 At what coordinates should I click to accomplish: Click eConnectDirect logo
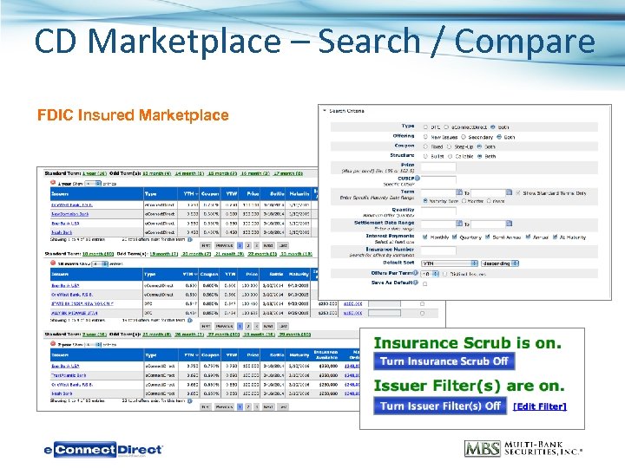(102, 450)
